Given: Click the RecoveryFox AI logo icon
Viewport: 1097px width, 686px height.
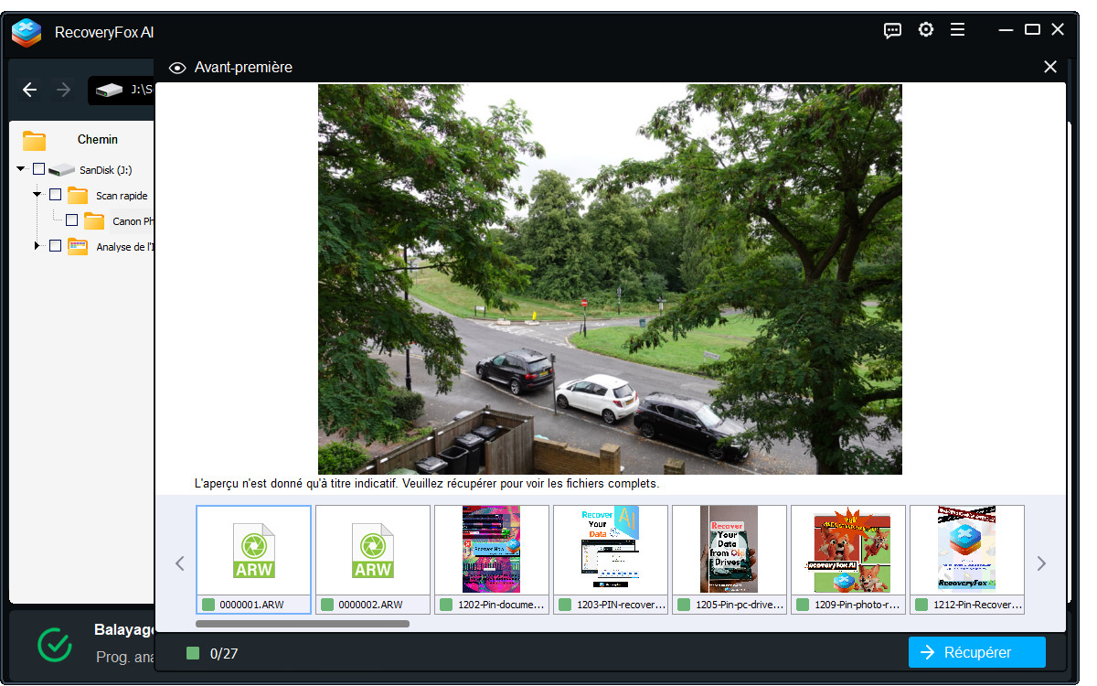Looking at the screenshot, I should pyautogui.click(x=27, y=32).
